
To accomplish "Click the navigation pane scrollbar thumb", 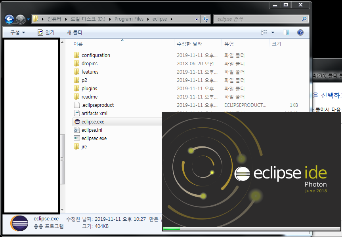I will [62, 159].
